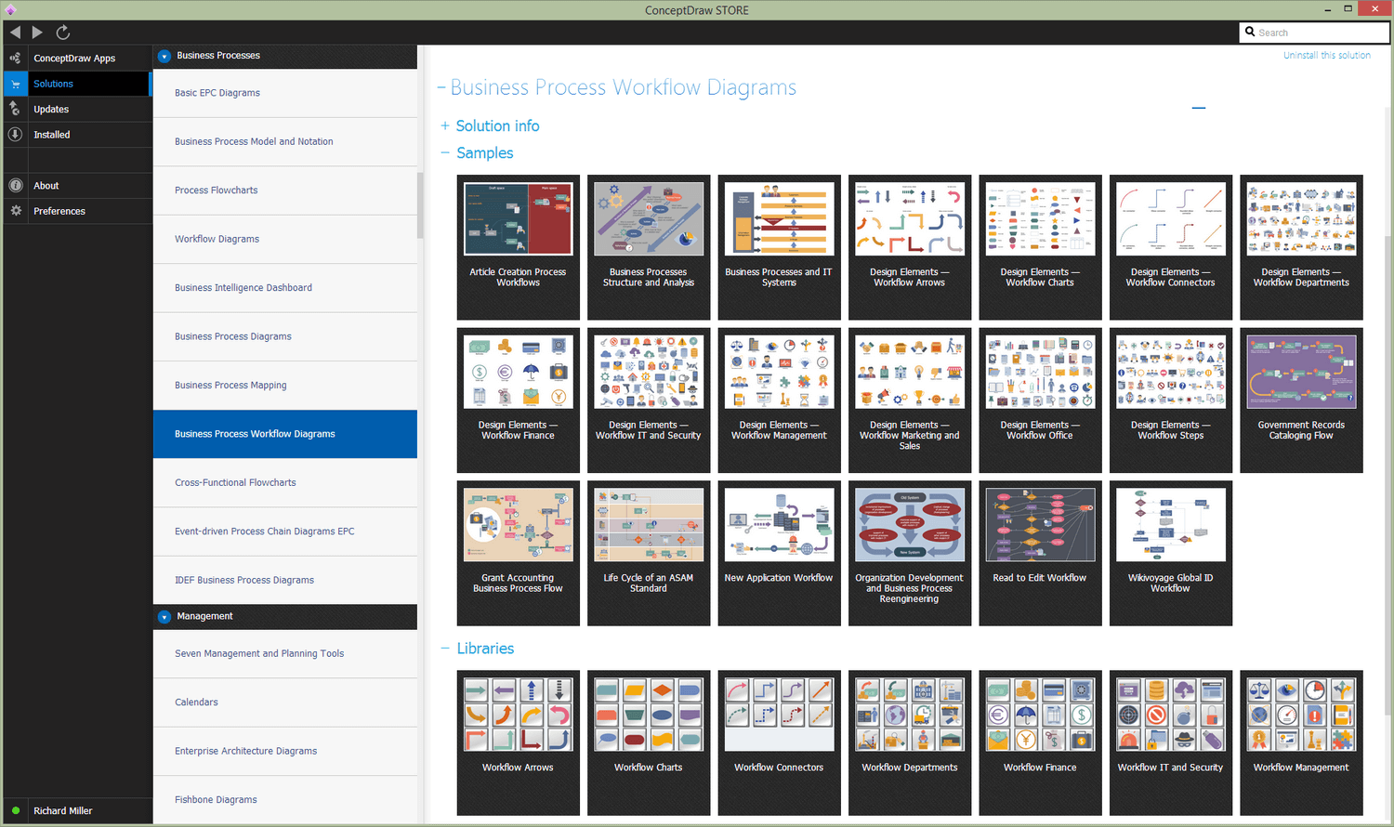Go back with the left arrow button
This screenshot has height=827, width=1394.
[15, 33]
